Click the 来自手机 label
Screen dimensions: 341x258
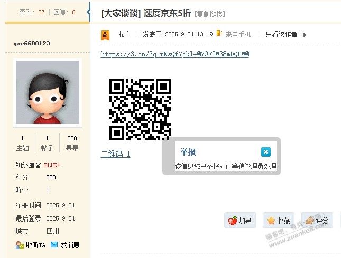[238, 34]
